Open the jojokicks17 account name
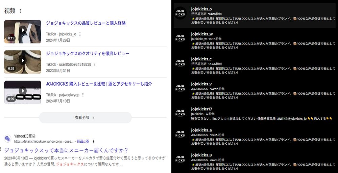 pyautogui.click(x=201, y=109)
